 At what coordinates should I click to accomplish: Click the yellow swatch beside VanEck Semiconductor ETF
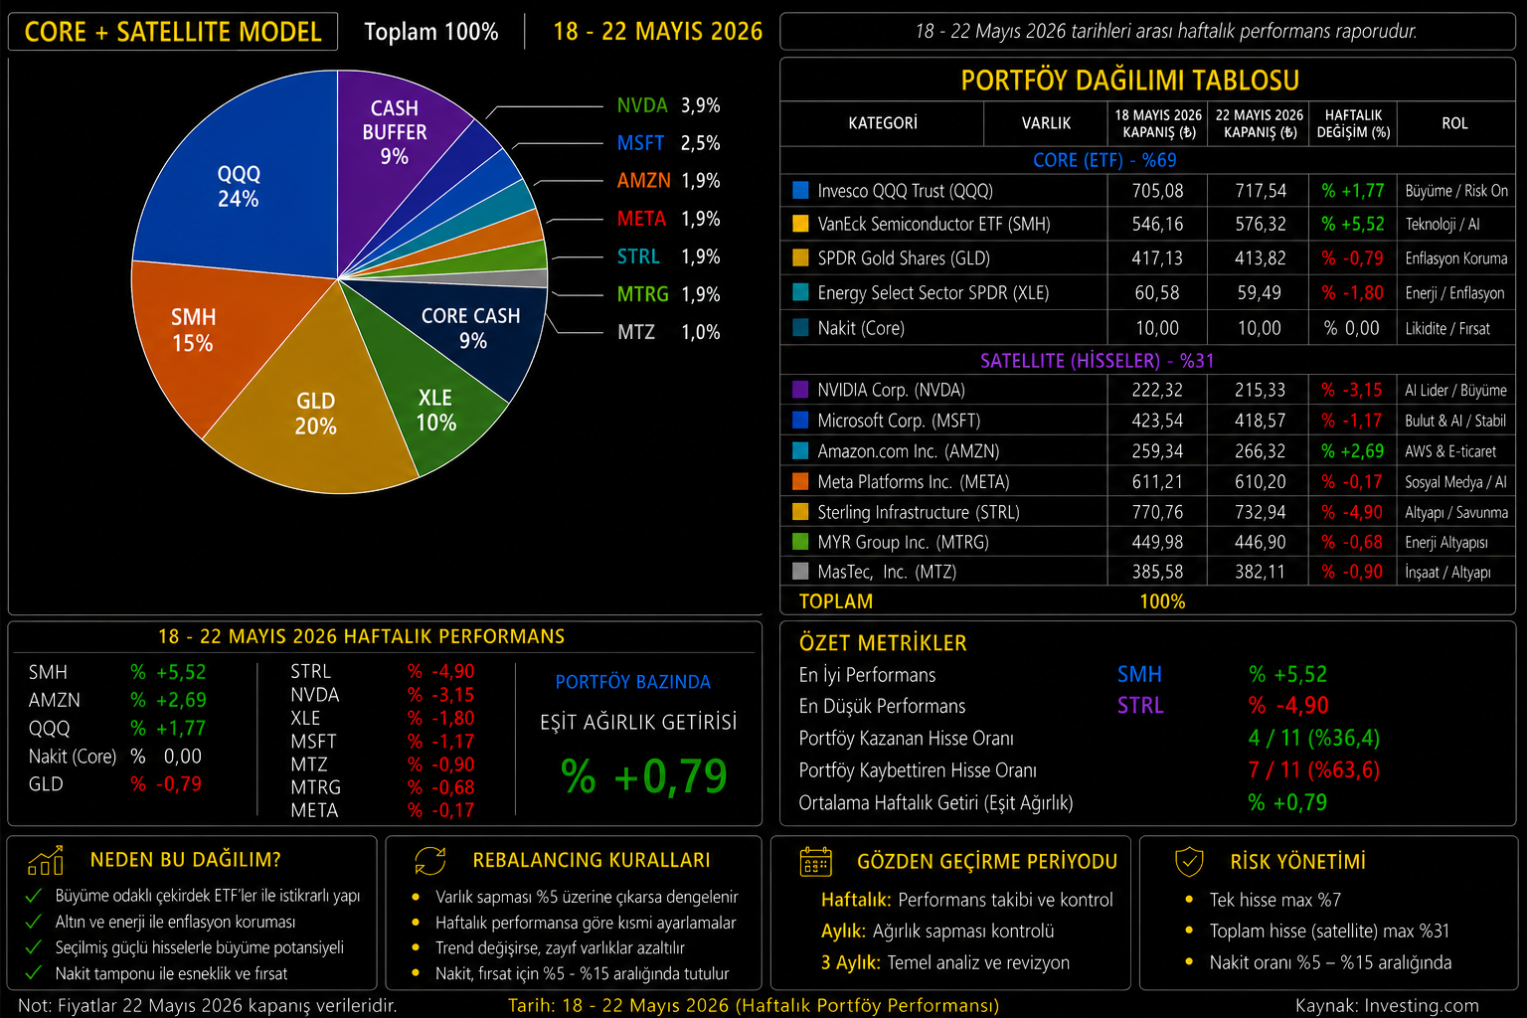800,224
